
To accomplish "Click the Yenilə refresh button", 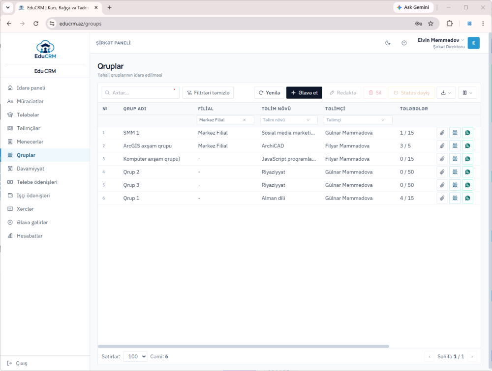I will [x=269, y=93].
